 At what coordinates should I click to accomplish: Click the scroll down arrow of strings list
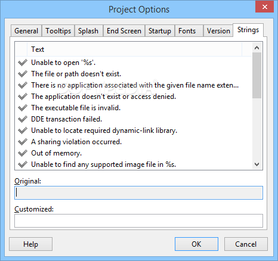[x=257, y=164]
